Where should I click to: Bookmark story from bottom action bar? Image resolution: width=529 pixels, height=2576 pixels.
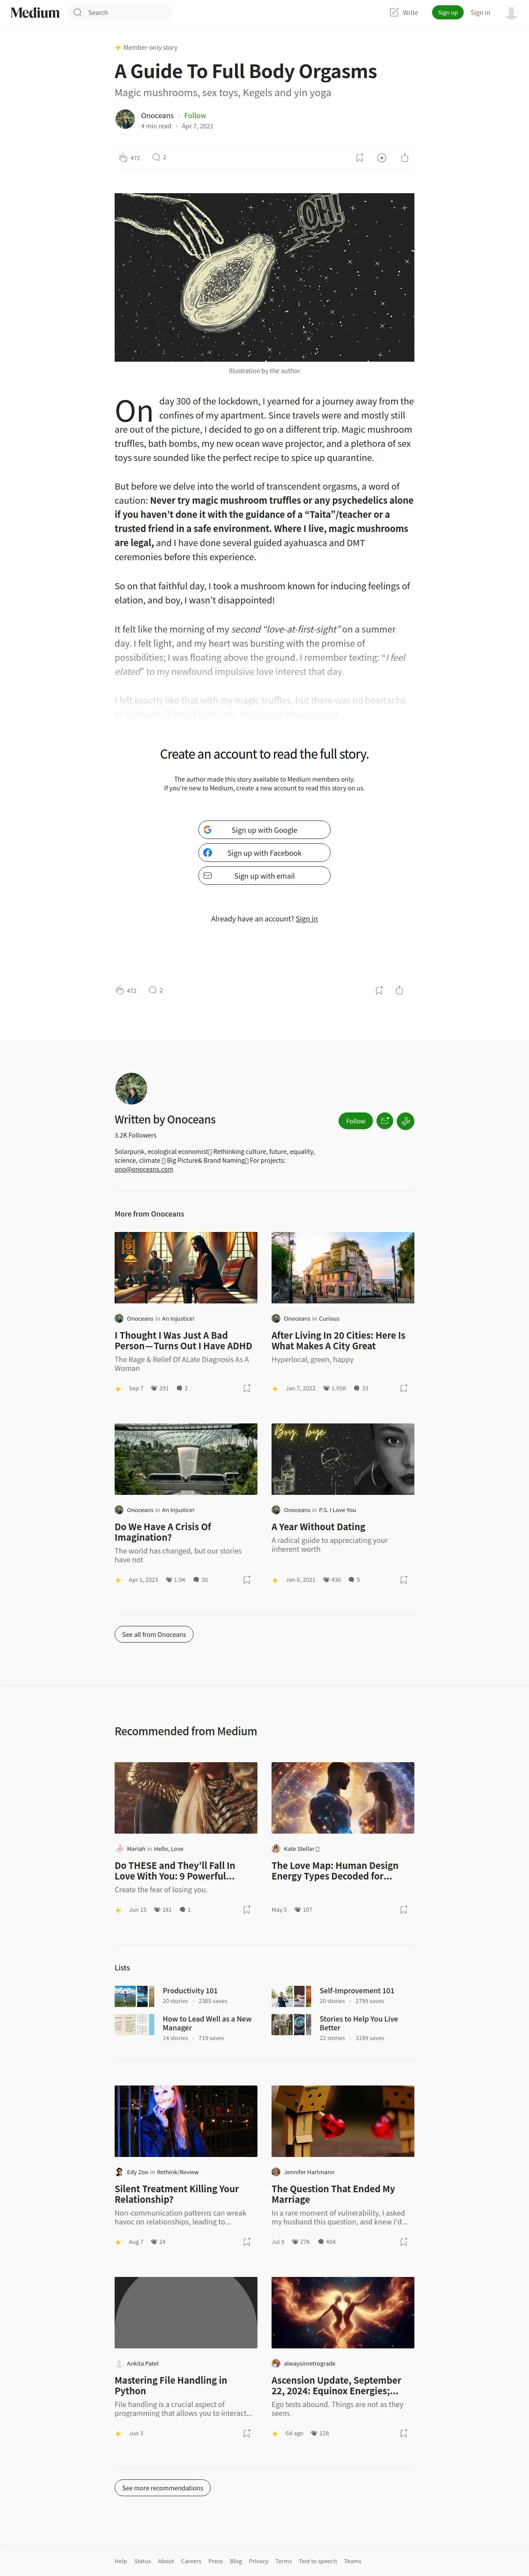pyautogui.click(x=379, y=990)
